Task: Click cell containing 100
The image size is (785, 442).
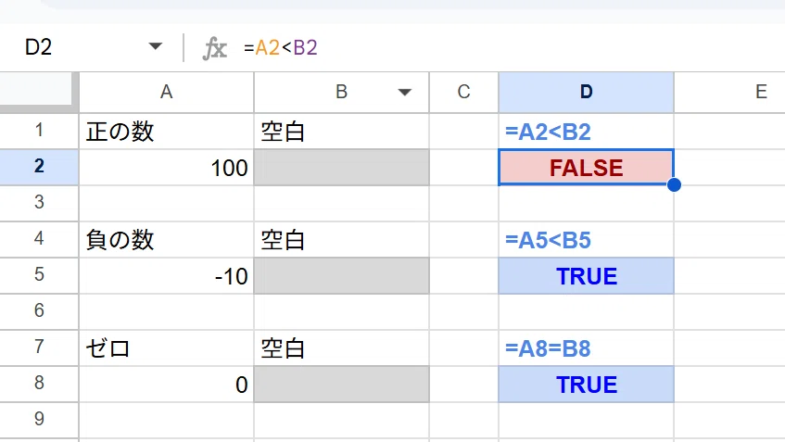Action: click(166, 167)
